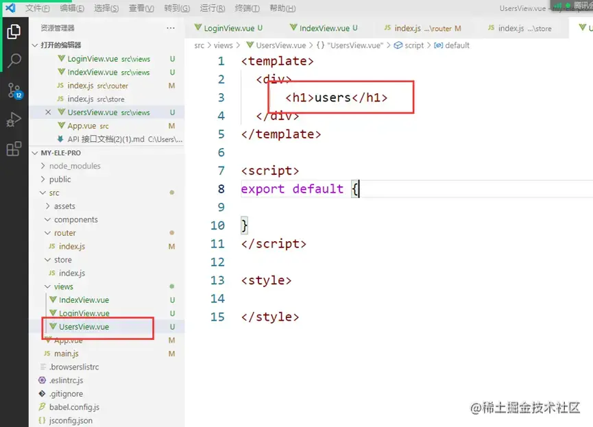The width and height of the screenshot is (593, 427).
Task: Open the 编辑(E) menu
Action: click(72, 8)
